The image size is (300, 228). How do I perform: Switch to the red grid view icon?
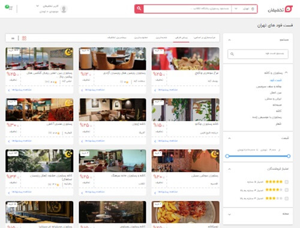pyautogui.click(x=24, y=38)
